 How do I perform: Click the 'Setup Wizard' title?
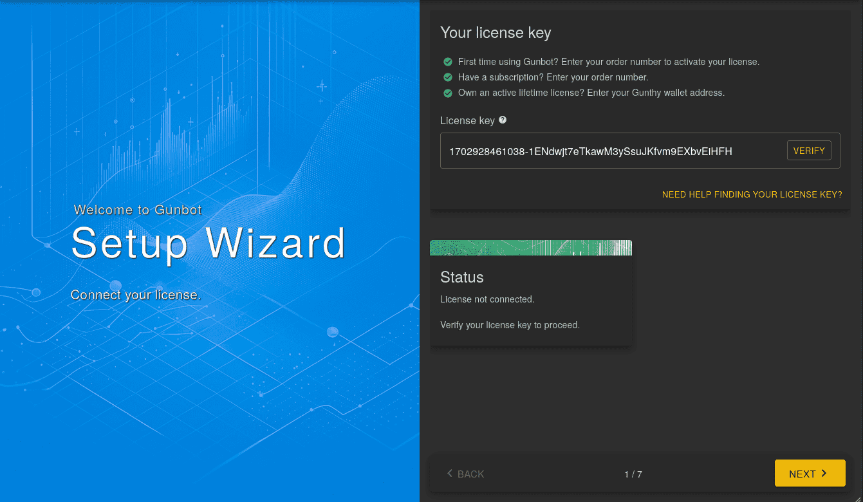(x=209, y=243)
